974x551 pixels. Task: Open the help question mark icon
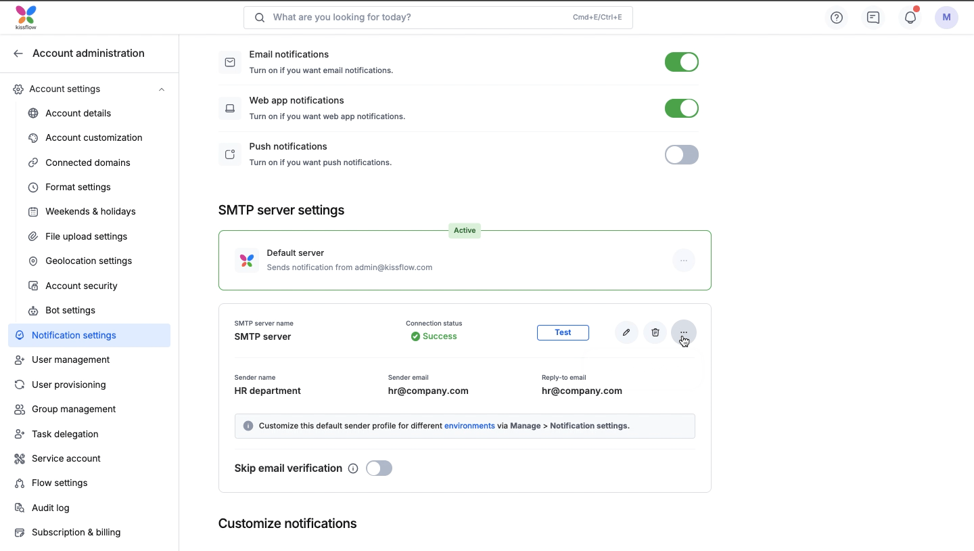pyautogui.click(x=837, y=18)
